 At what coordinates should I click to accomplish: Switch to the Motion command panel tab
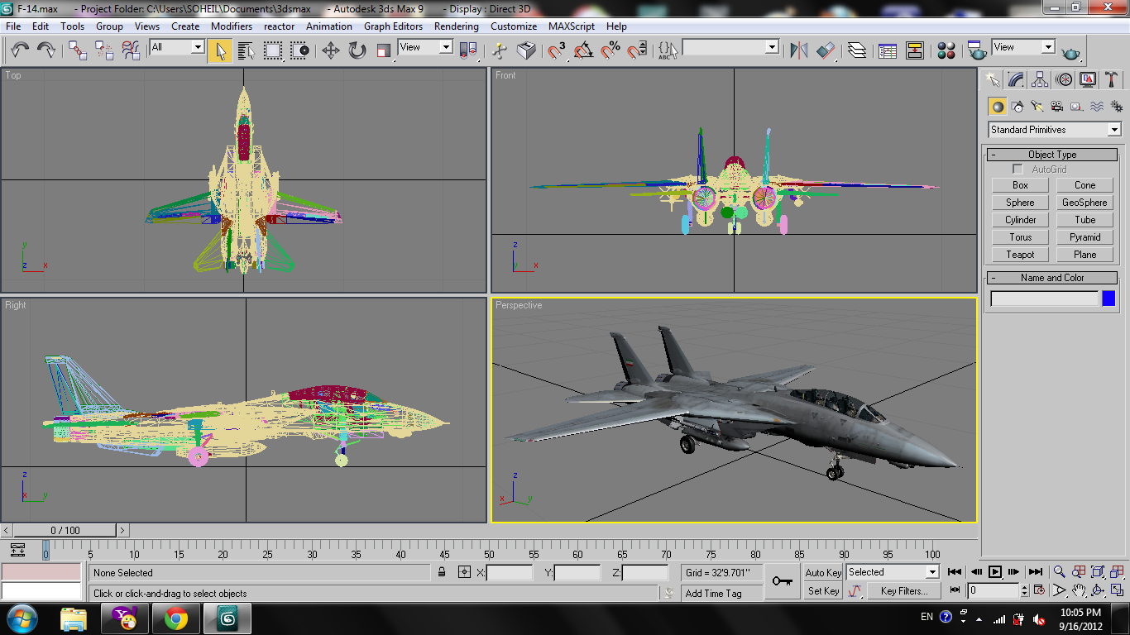click(x=1064, y=79)
